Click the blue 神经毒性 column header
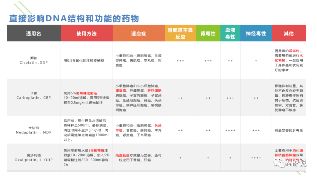Viewport: 317px width, 177px height. pos(256,33)
